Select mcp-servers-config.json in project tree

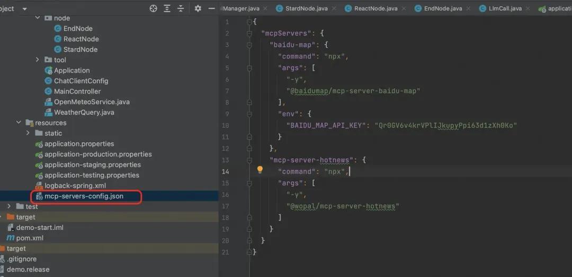tap(84, 196)
